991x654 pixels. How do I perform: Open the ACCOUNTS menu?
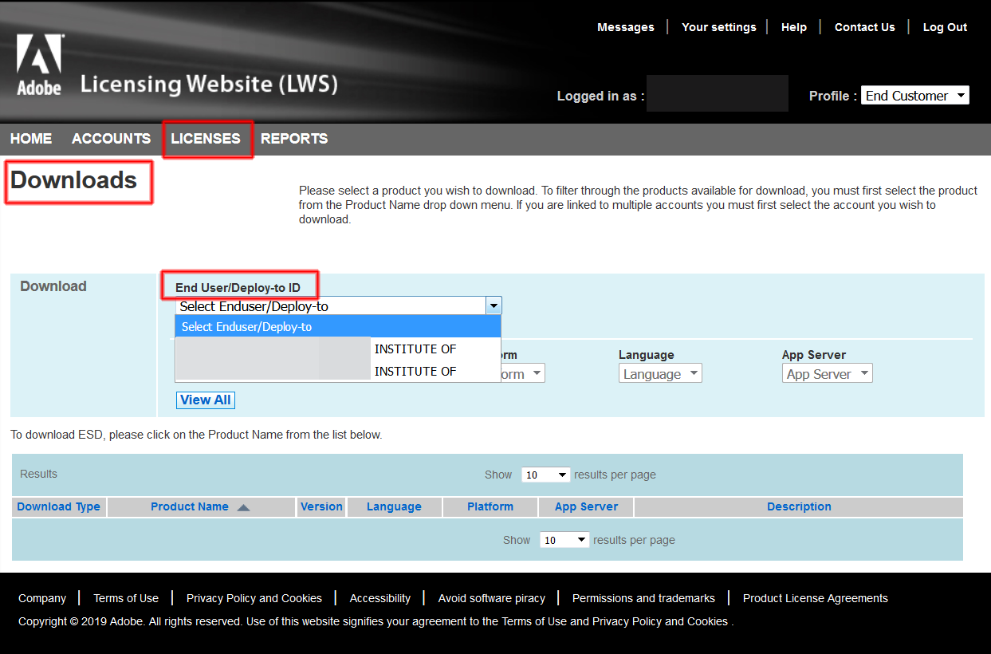[x=111, y=139]
